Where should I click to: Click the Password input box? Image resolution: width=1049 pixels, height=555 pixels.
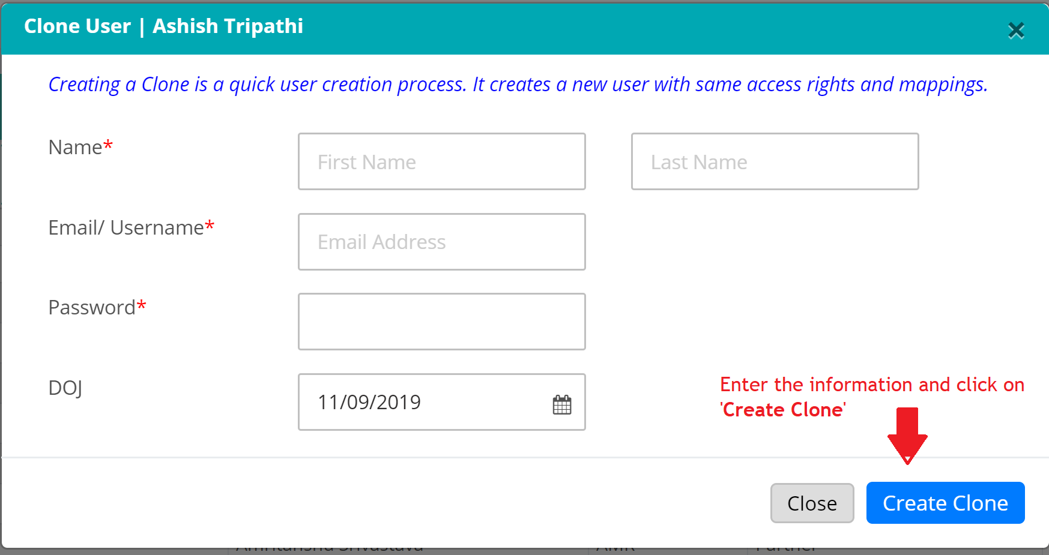(441, 322)
